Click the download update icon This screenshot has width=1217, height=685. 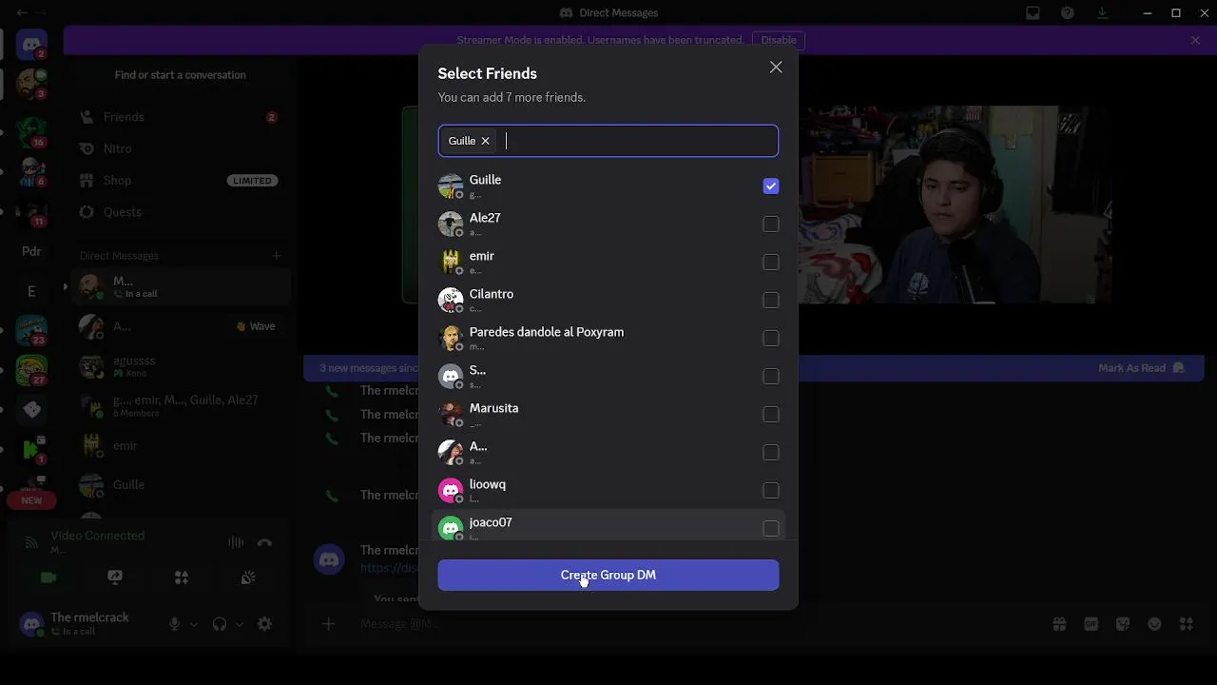(x=1102, y=12)
